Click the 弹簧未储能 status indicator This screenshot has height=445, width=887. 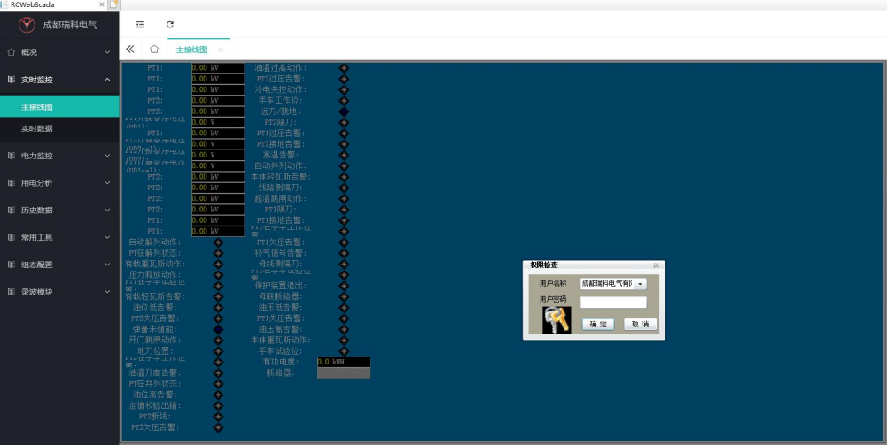(218, 329)
